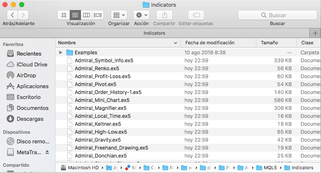The height and width of the screenshot is (173, 321).
Task: Click the Compartir share icon
Action: (164, 15)
